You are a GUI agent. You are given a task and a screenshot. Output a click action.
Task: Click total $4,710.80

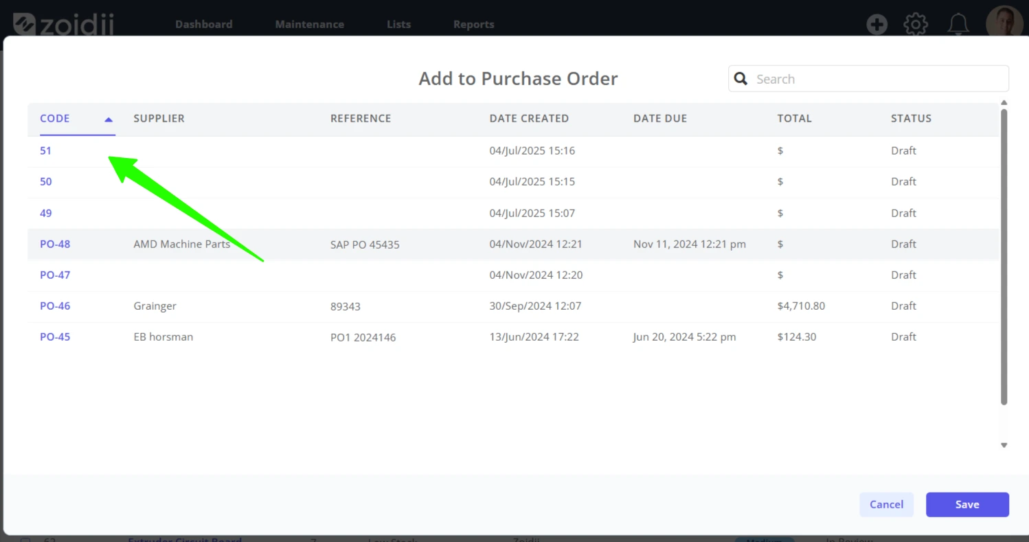coord(801,306)
